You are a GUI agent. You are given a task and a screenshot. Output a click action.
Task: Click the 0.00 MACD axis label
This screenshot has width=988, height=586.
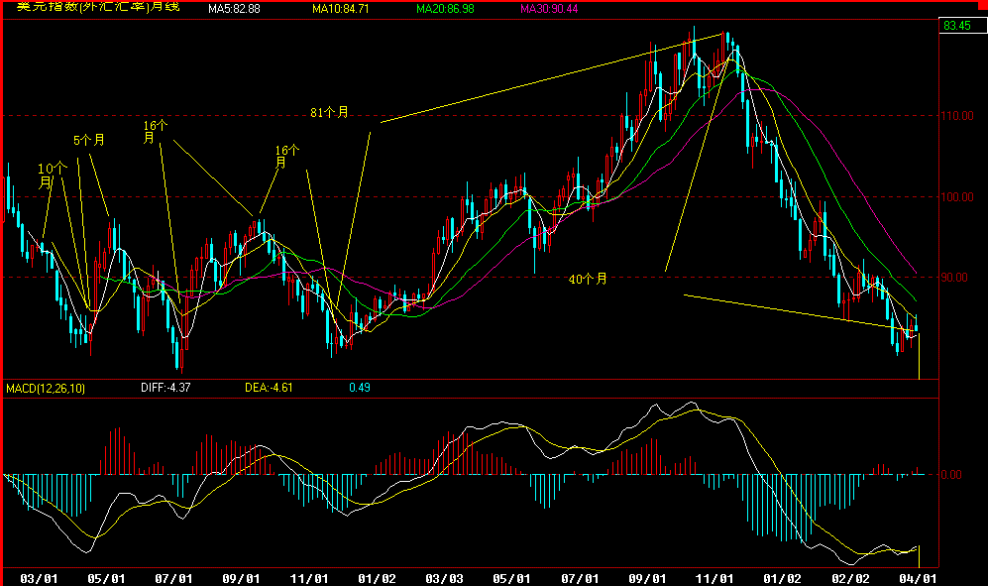tap(950, 474)
